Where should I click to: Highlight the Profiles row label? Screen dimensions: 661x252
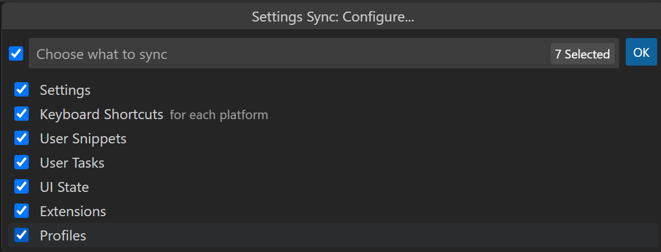(63, 236)
